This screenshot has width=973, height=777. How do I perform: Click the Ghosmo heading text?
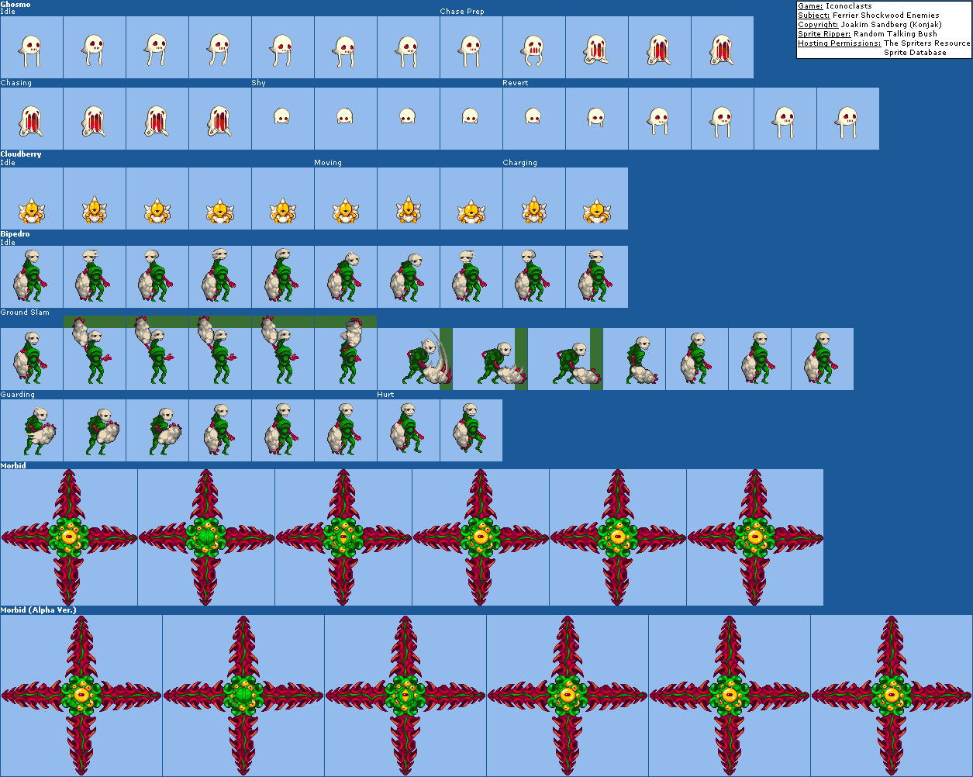coord(16,5)
